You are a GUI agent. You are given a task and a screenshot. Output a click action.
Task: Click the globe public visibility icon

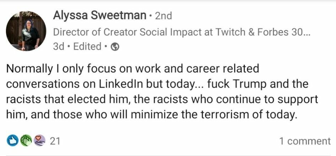click(x=114, y=47)
